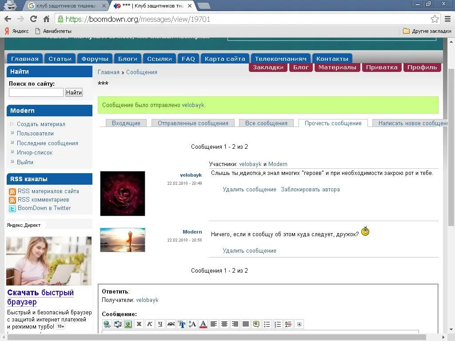Toggle bold formatting (Ж) in editor
Viewport: 455px width, 341px height.
pos(139,324)
